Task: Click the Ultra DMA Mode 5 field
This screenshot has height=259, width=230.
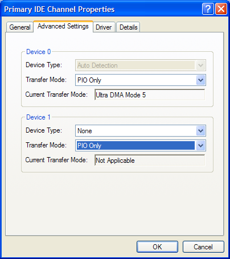Action: (150, 94)
